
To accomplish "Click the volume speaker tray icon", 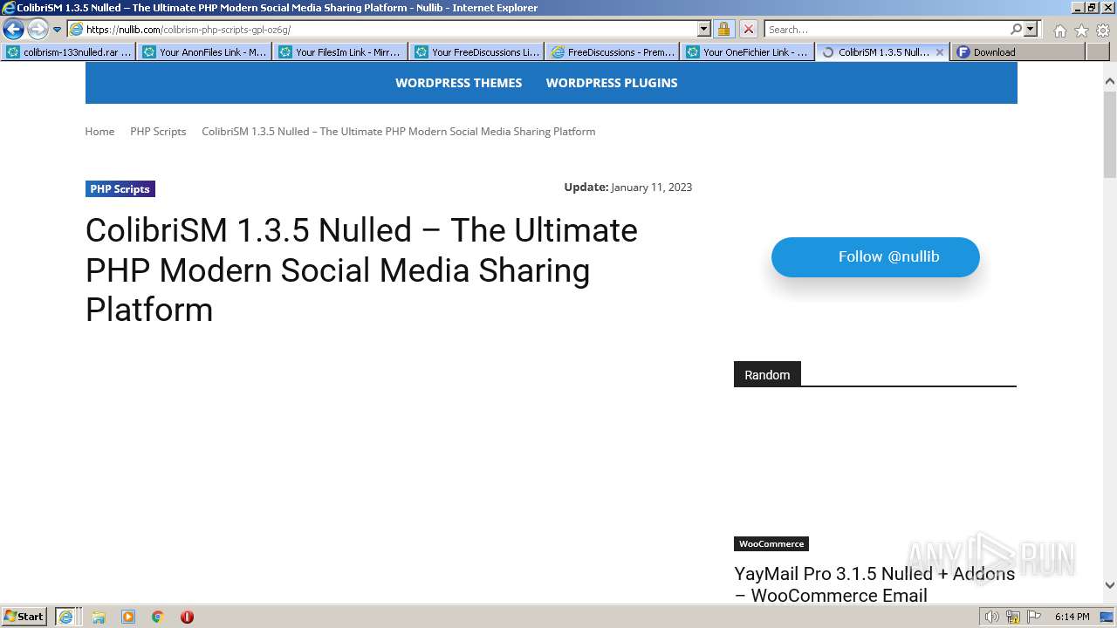I will point(992,617).
